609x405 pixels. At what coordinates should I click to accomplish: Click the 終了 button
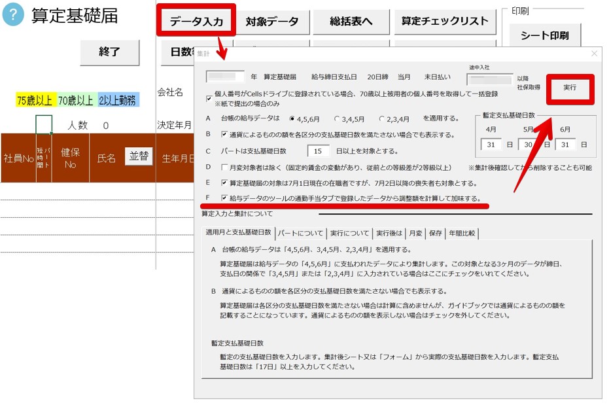[109, 52]
